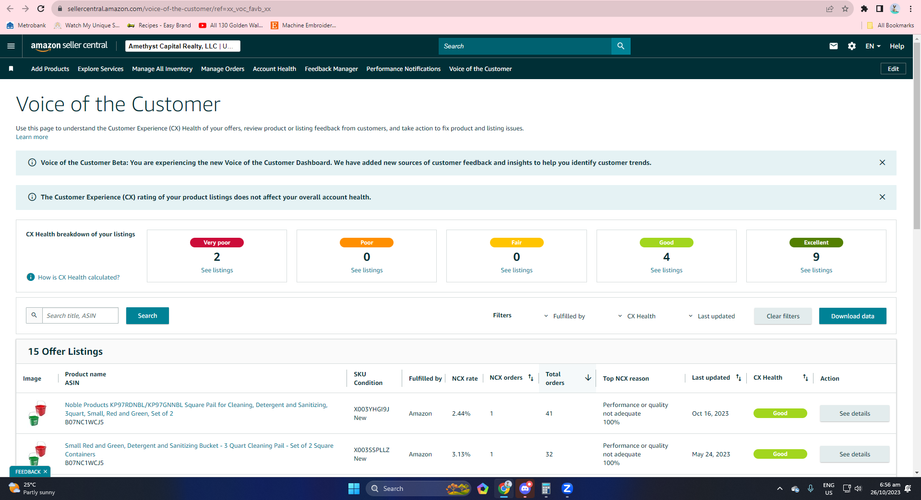This screenshot has width=921, height=500.
Task: Select Voice of the Customer nav item
Action: click(480, 69)
